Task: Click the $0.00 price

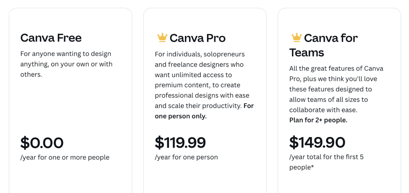Action: coord(42,143)
